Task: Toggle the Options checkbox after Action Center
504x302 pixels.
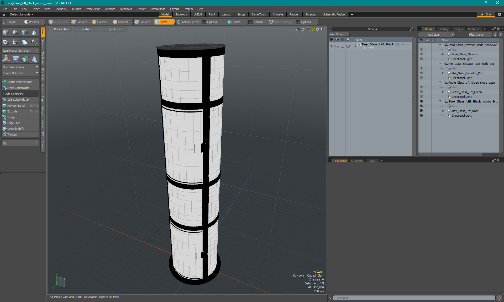Action: 204,22
